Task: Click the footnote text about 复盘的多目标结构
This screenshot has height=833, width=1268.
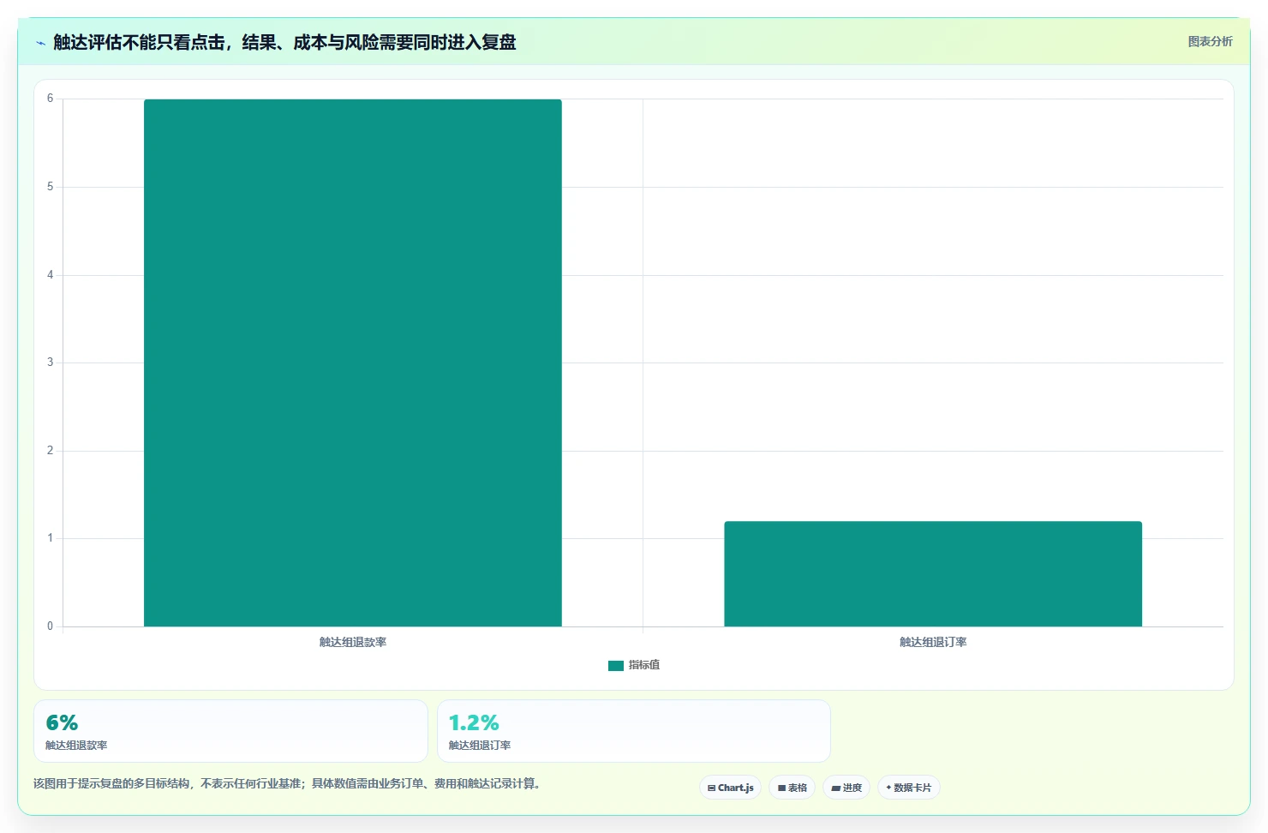Action: click(287, 783)
